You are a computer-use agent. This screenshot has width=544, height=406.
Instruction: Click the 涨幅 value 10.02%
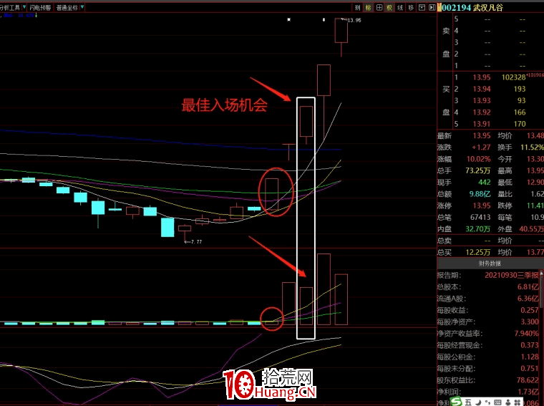point(478,159)
